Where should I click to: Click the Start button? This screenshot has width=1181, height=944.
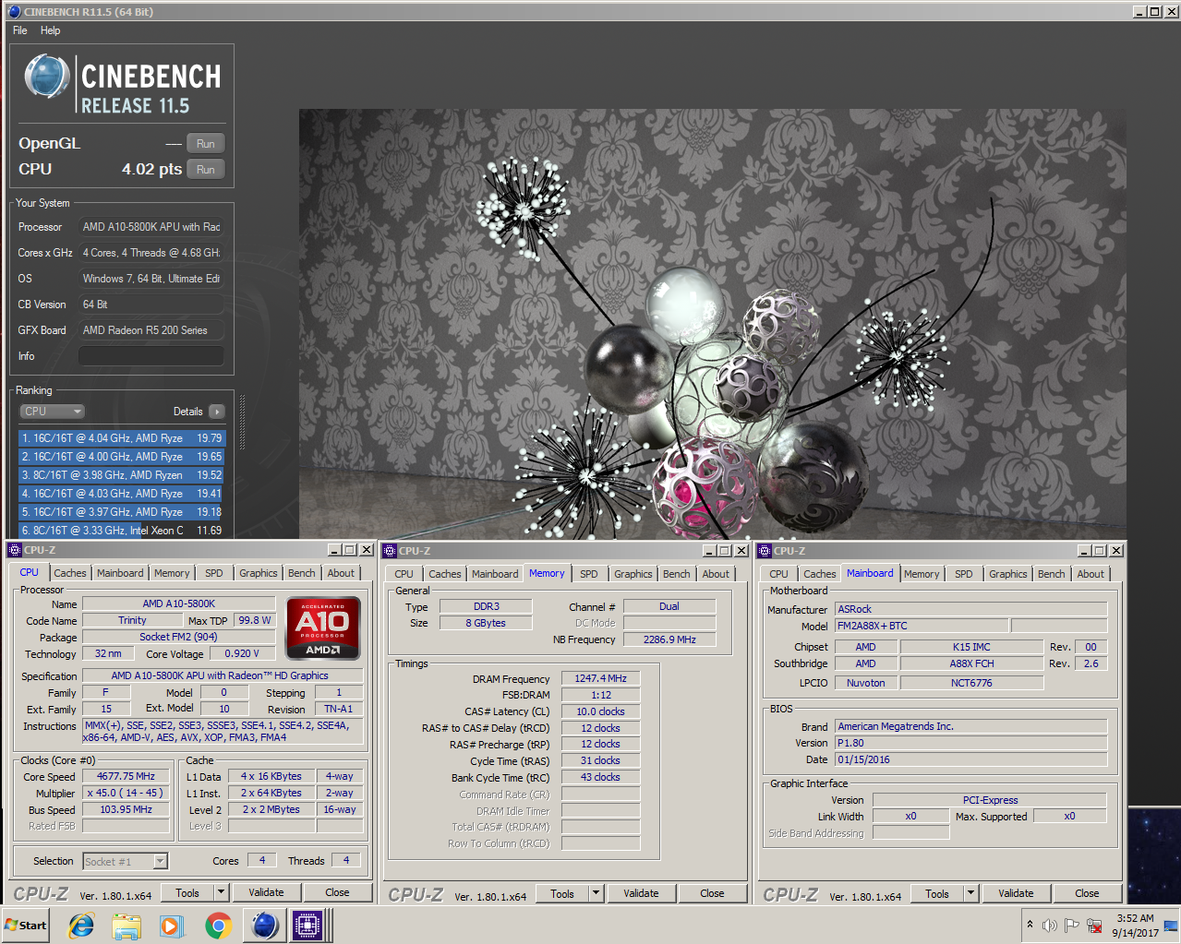26,925
